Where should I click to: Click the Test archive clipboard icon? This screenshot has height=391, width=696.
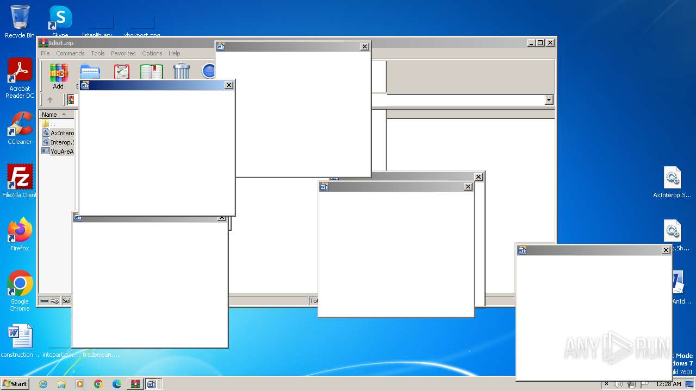121,72
